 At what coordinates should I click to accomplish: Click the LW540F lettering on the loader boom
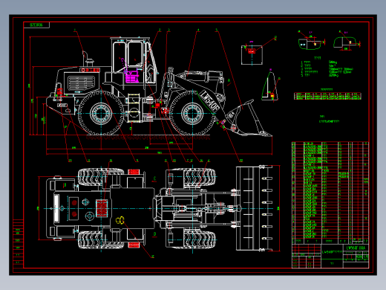209,101
